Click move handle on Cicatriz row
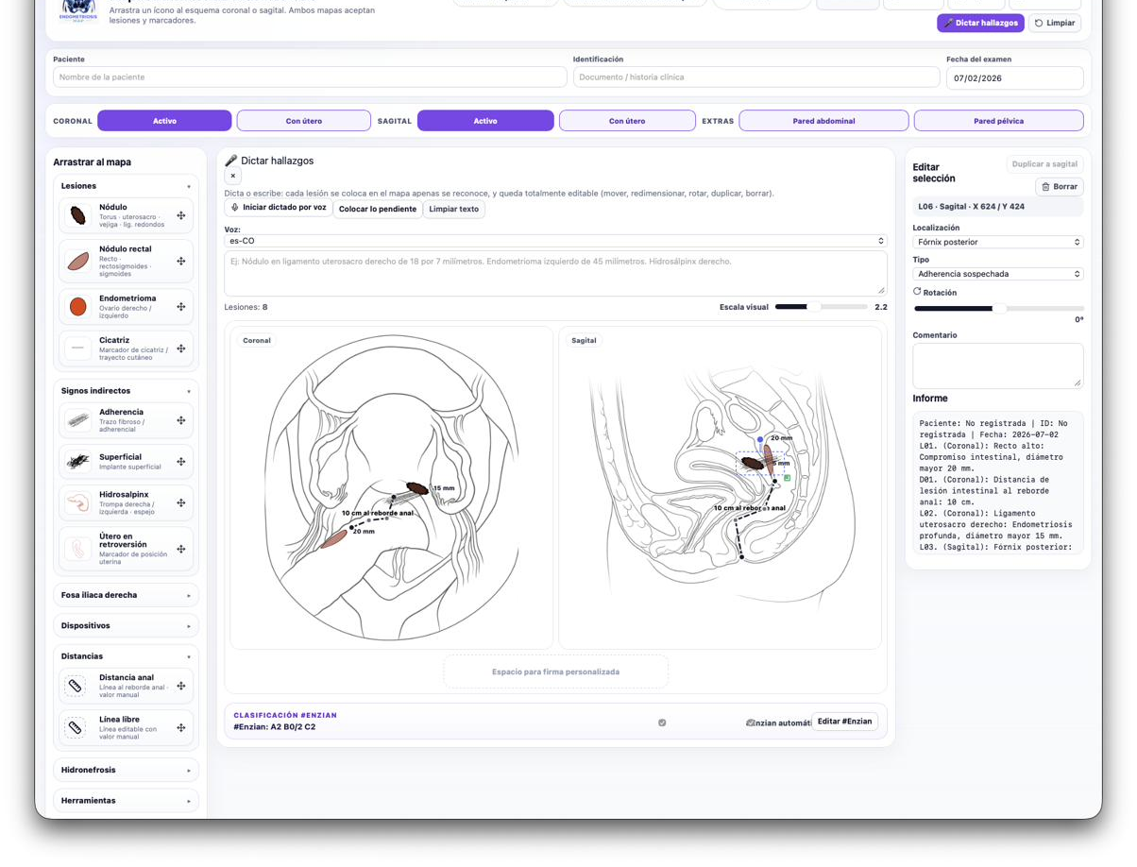Screen dimensions: 1137x867 180,348
